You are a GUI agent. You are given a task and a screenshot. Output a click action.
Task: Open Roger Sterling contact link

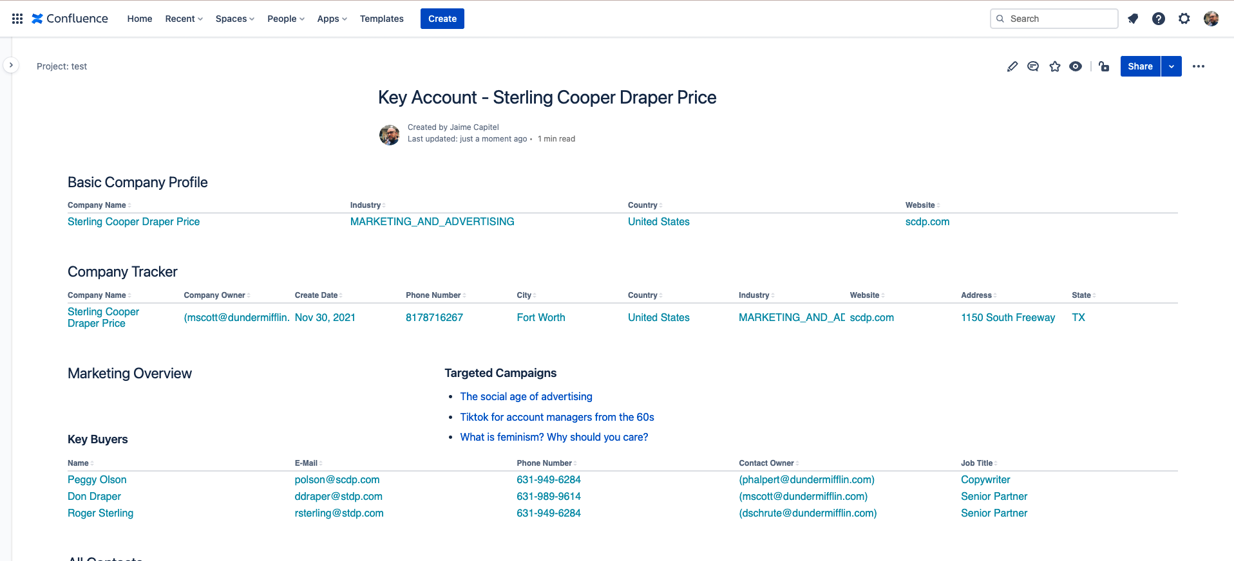(x=100, y=513)
